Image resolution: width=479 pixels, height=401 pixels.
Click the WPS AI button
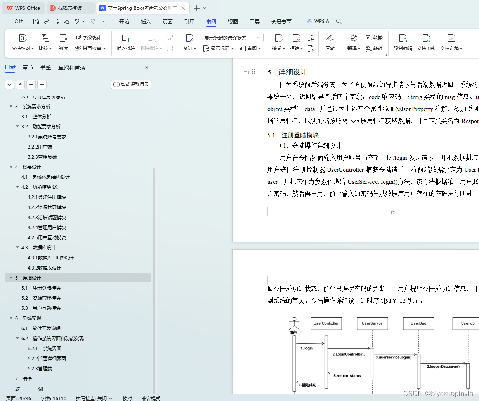[x=319, y=21]
